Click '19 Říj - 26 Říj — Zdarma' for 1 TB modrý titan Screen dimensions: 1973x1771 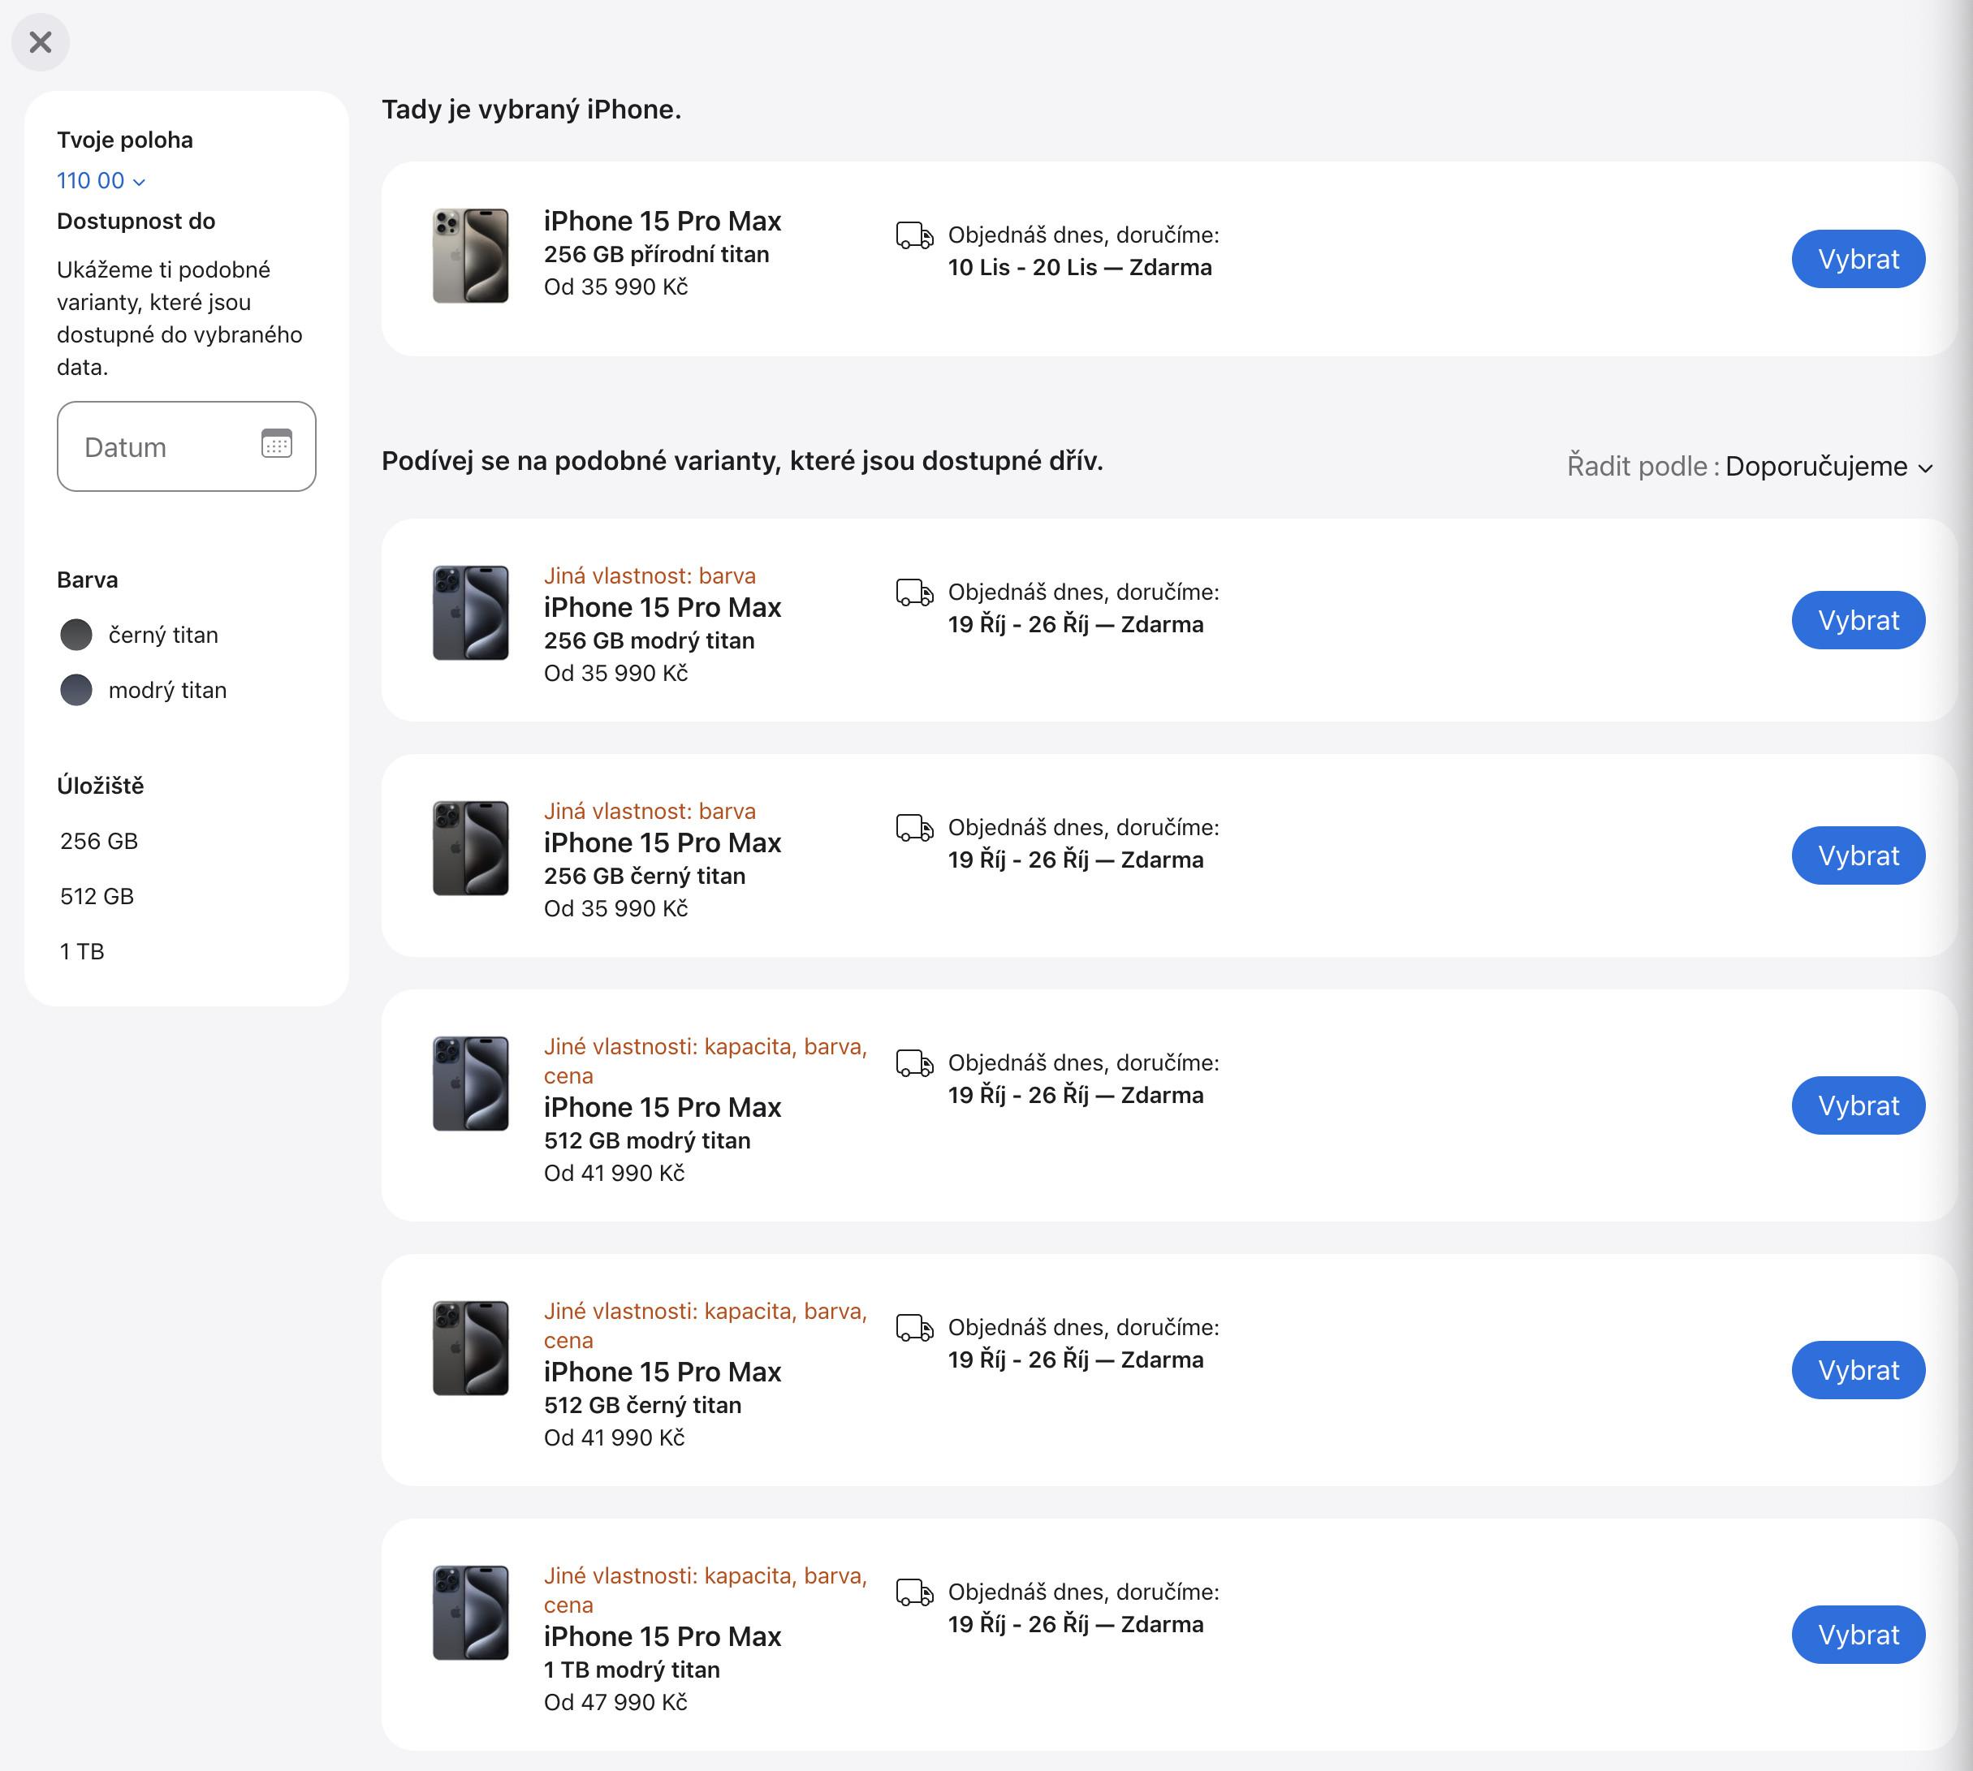[1076, 1624]
